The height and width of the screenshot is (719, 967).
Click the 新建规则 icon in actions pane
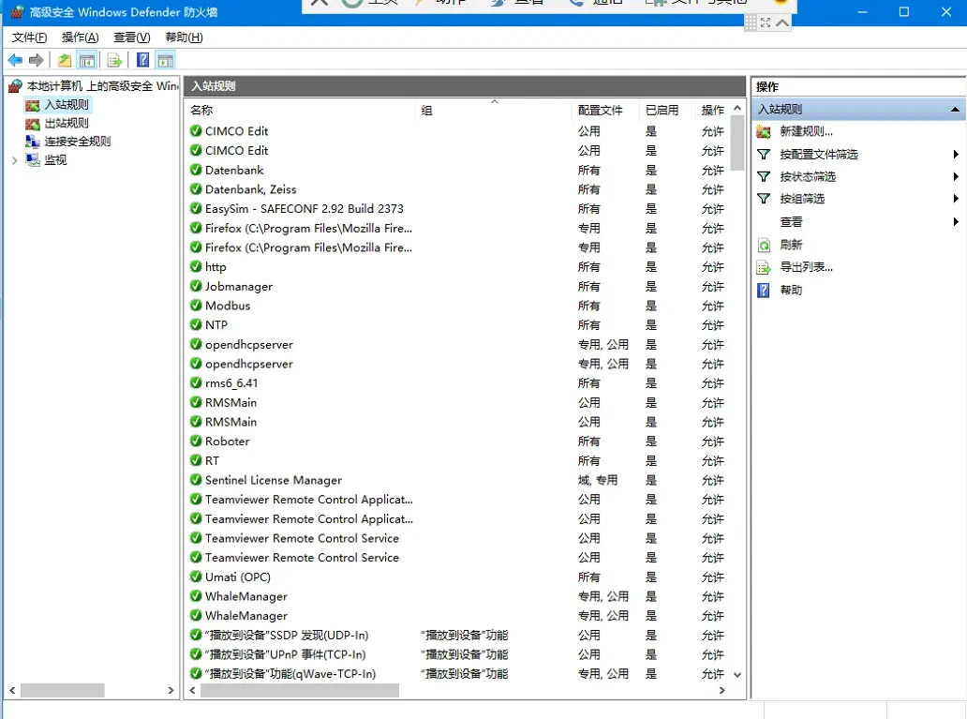tap(764, 131)
